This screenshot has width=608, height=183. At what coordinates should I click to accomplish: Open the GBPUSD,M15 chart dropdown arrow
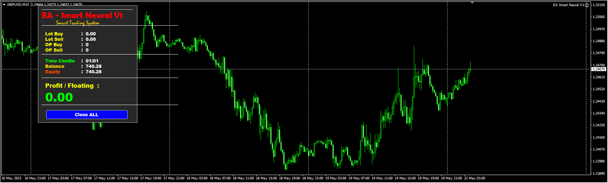click(4, 5)
